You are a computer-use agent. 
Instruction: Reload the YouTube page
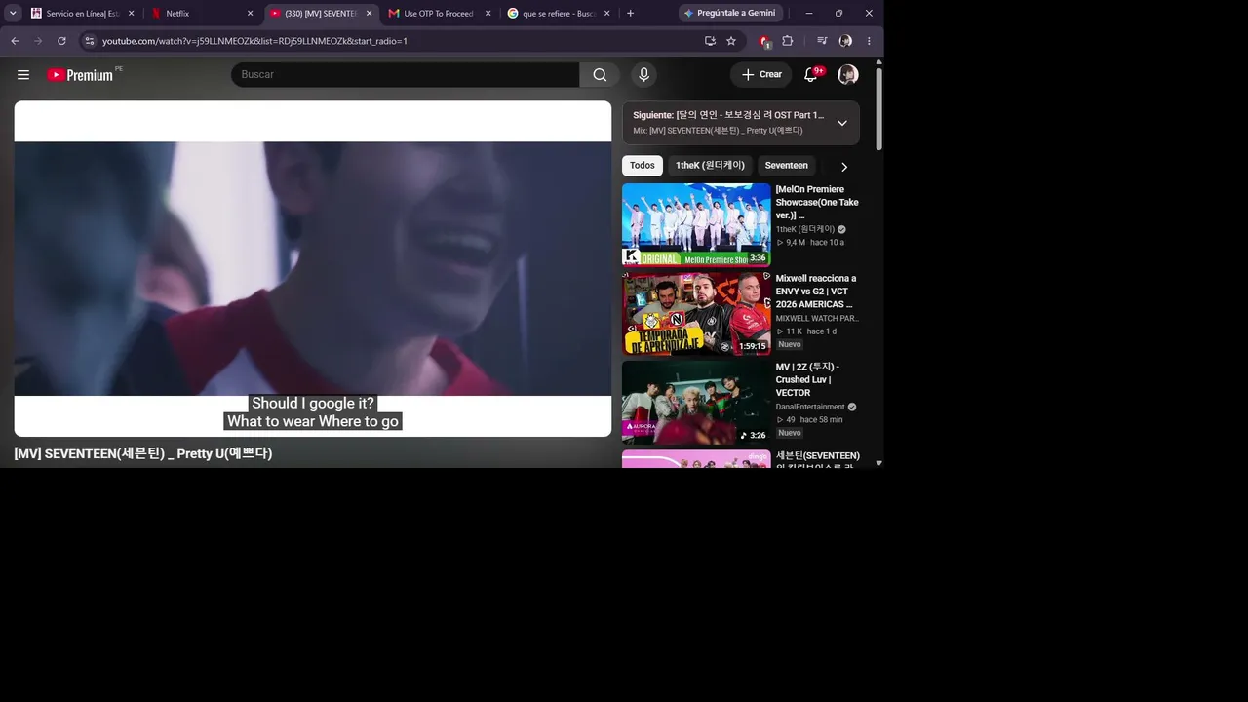point(61,41)
